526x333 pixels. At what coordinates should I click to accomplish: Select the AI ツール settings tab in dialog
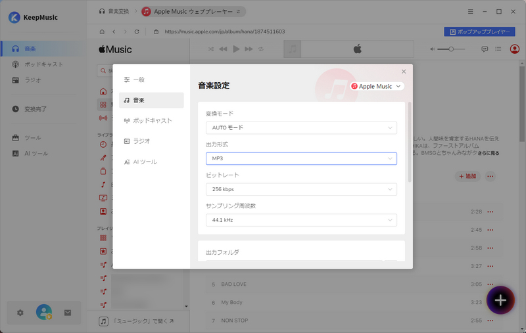[x=151, y=162]
